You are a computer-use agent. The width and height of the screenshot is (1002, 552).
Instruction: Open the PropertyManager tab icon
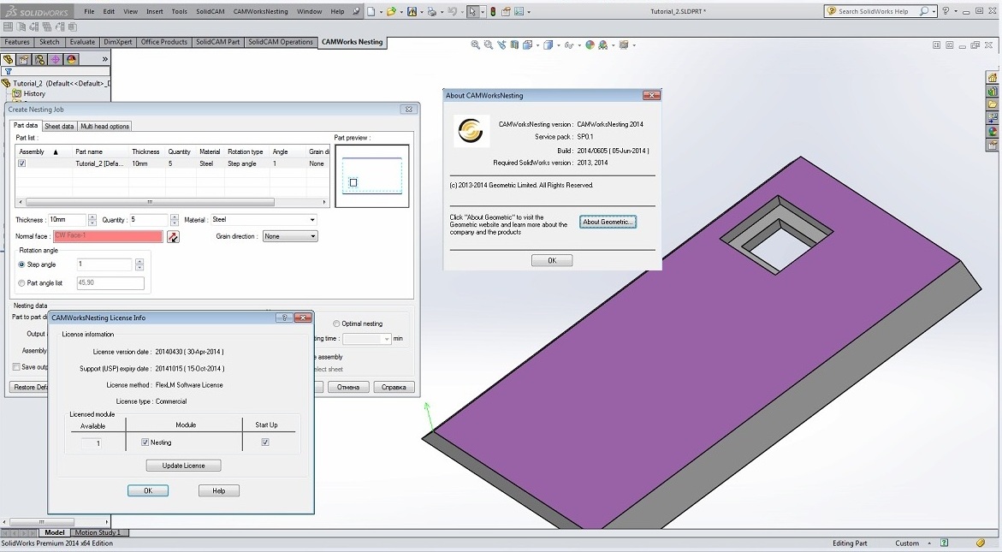point(24,59)
